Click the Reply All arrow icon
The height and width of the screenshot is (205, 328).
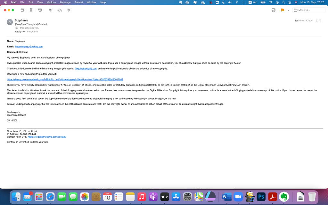(x=59, y=10)
